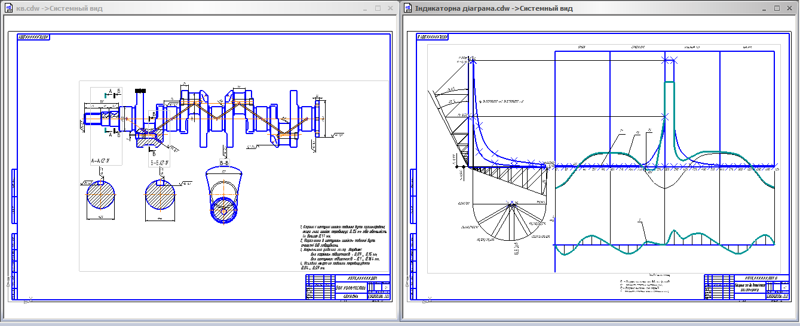Close the кв.cdw drawing window
Viewport: 800px width, 326px height.
coord(391,8)
